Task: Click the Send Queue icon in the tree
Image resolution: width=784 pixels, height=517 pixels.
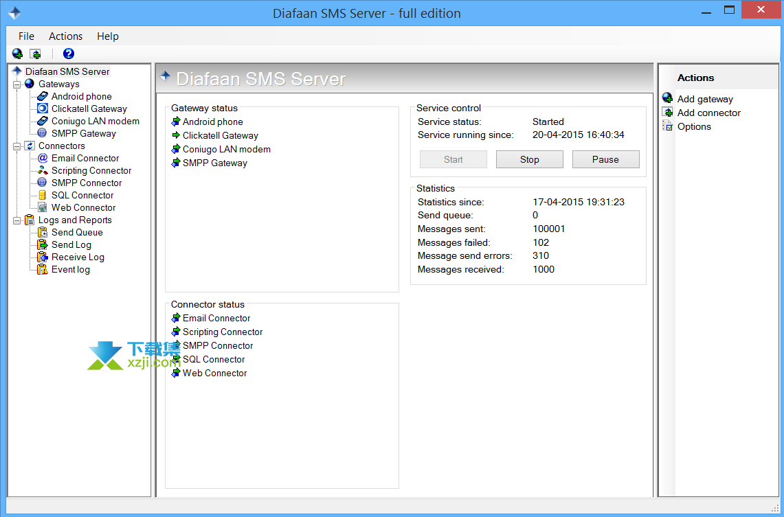Action: tap(43, 232)
